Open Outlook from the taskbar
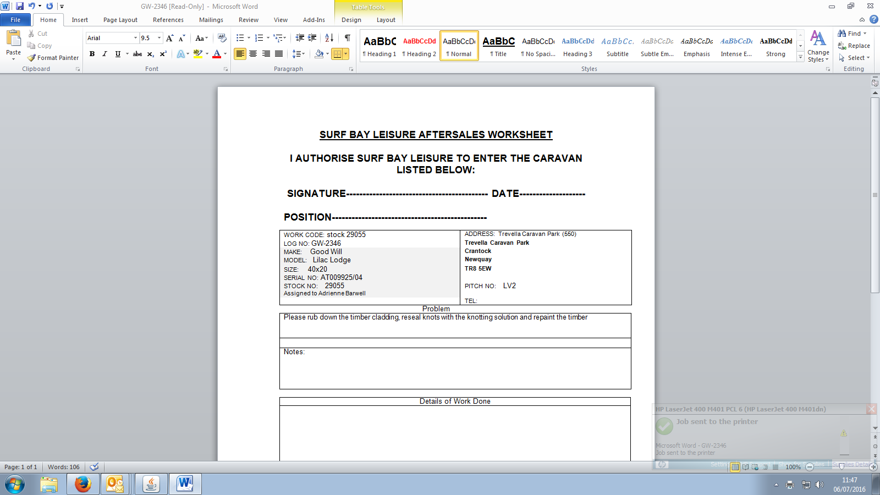The image size is (880, 495). [x=115, y=484]
